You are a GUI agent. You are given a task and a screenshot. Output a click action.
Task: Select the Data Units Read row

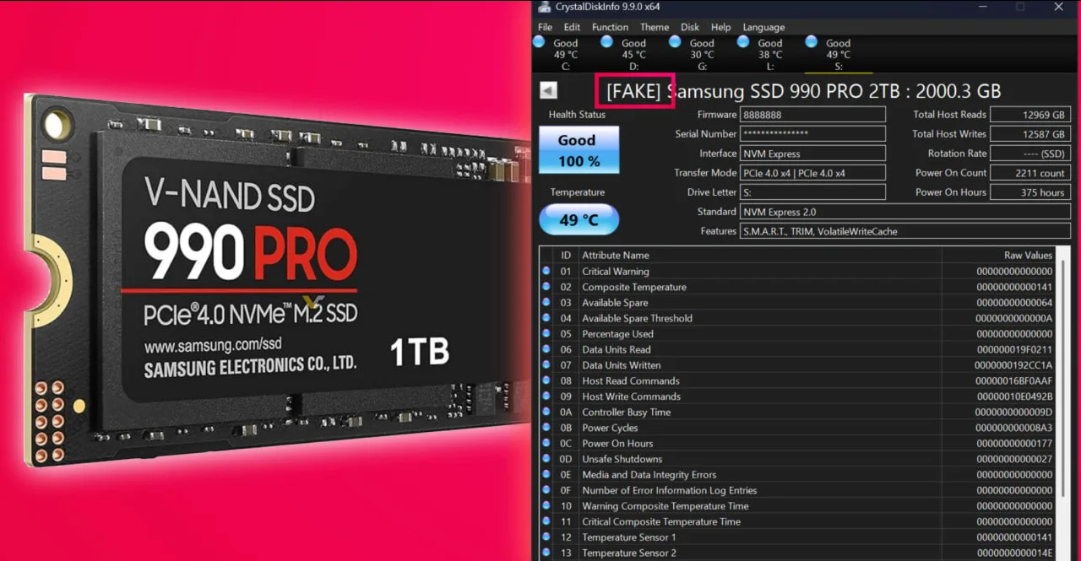tap(798, 349)
